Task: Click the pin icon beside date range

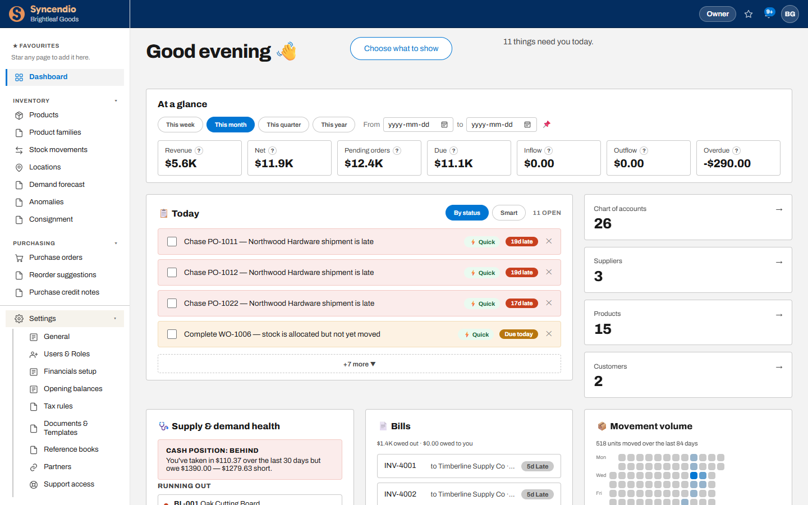Action: pos(547,125)
